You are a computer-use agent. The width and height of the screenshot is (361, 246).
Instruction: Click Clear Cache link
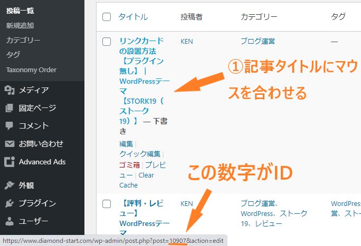137,180
